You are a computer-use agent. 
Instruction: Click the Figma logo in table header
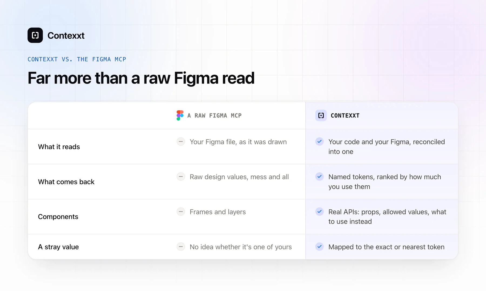coord(180,115)
